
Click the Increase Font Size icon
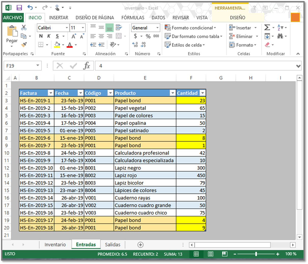74,36
